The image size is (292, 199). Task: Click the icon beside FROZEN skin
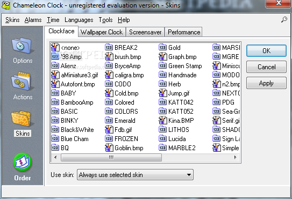click(109, 138)
